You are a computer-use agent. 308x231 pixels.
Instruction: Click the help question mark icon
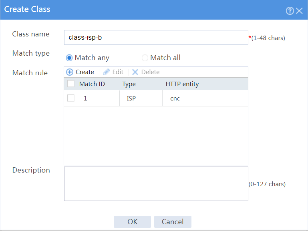[x=290, y=11]
